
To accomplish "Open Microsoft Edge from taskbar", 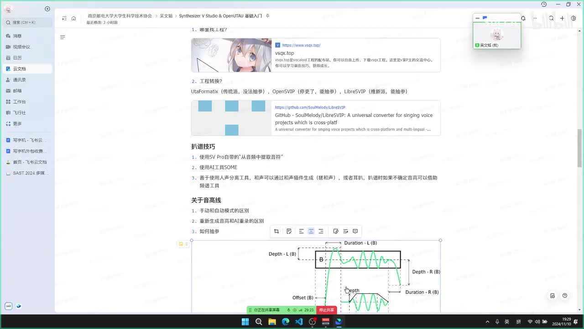I will click(286, 322).
